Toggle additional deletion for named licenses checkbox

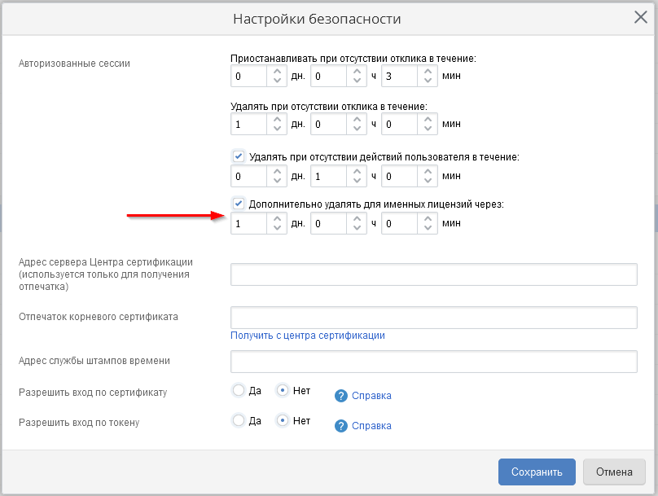point(239,204)
